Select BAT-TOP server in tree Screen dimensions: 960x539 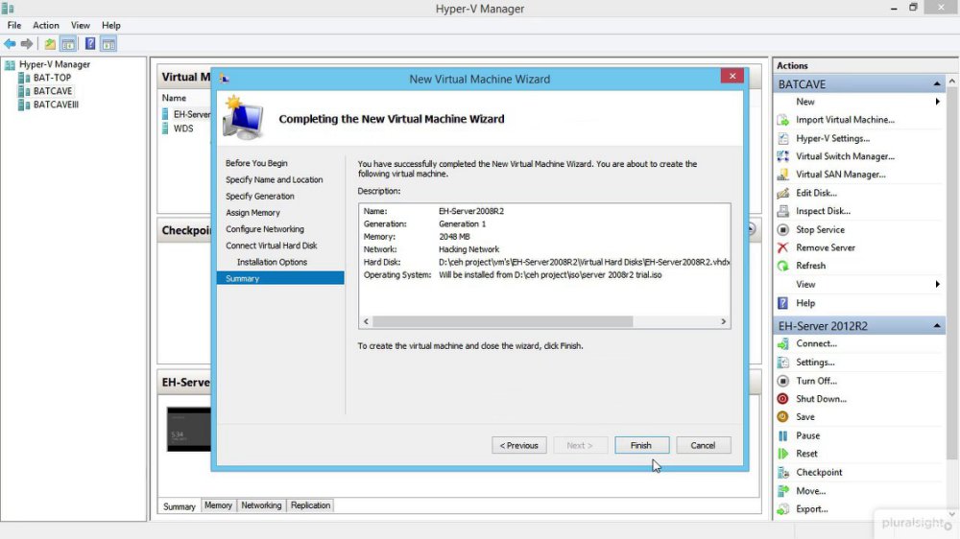coord(52,78)
